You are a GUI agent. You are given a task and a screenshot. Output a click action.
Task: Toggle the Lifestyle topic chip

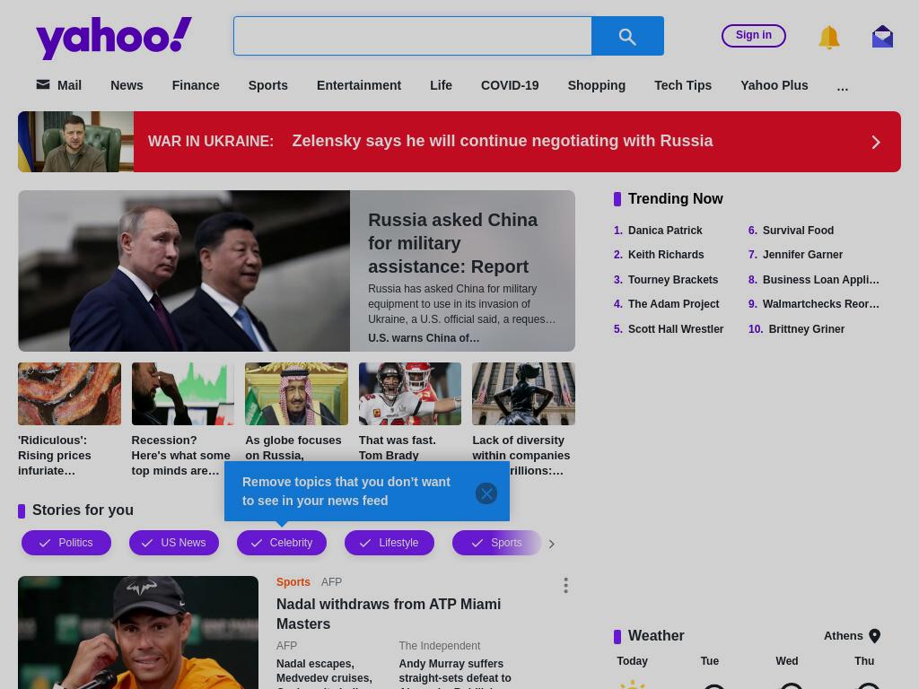click(x=389, y=543)
